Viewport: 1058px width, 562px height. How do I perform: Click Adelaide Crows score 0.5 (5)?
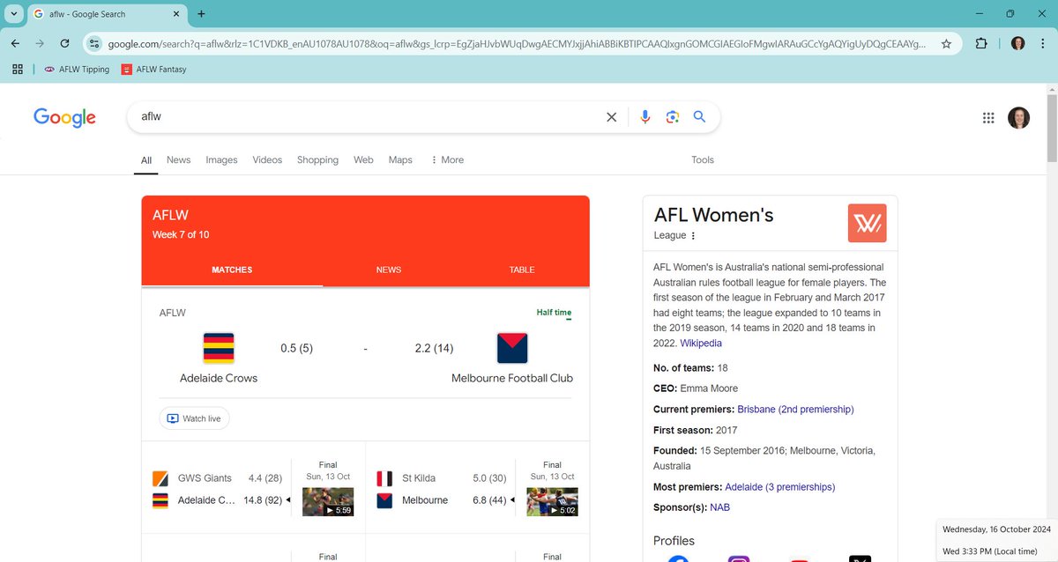[x=297, y=349]
